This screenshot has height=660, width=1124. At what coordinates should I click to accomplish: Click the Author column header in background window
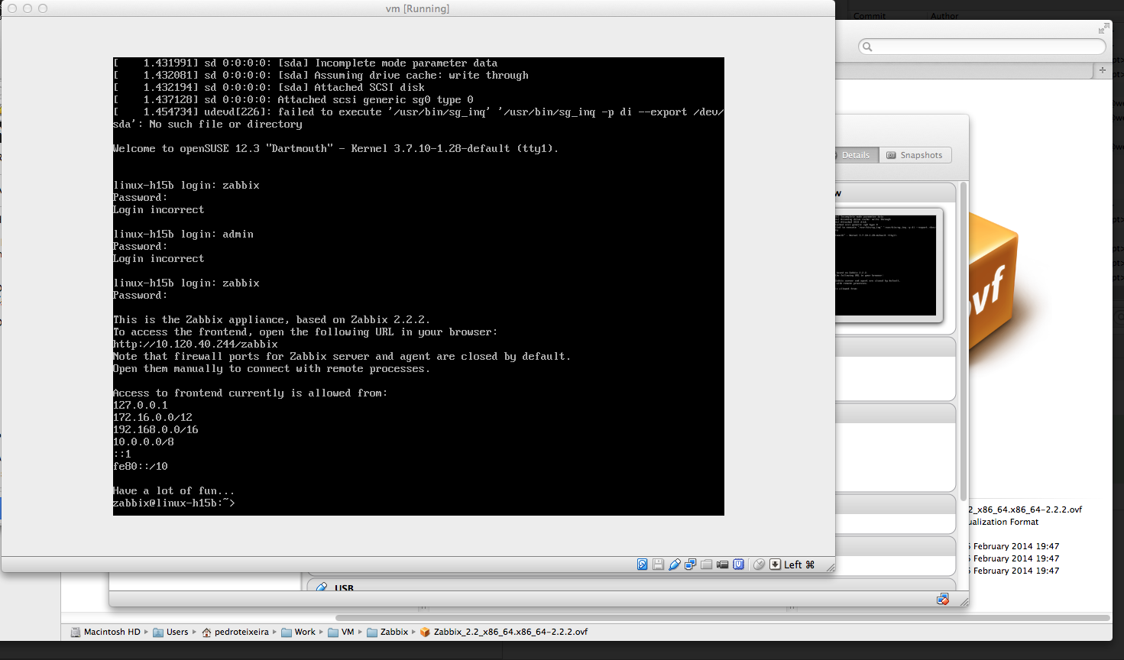tap(944, 16)
